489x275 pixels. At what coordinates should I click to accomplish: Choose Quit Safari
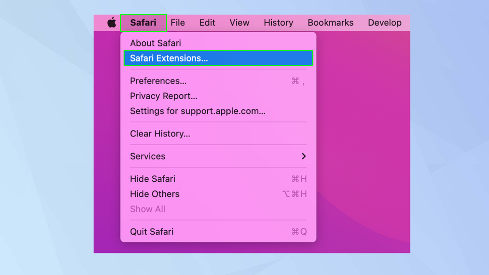click(x=218, y=232)
